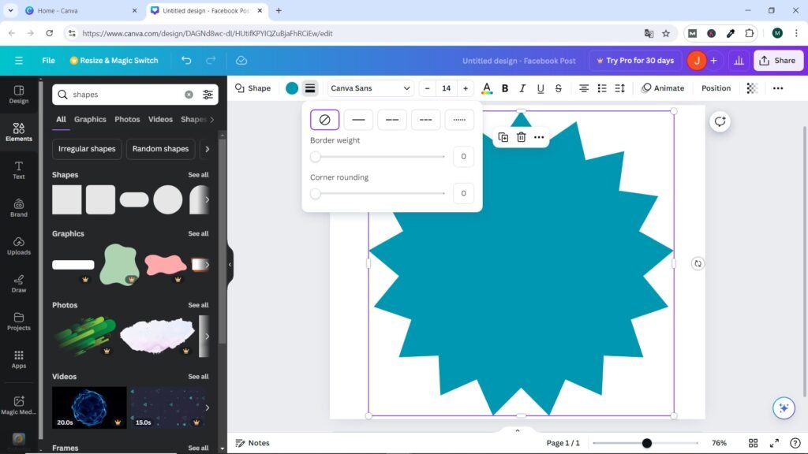The image size is (808, 454).
Task: Switch to the Graphics tab
Action: [90, 120]
